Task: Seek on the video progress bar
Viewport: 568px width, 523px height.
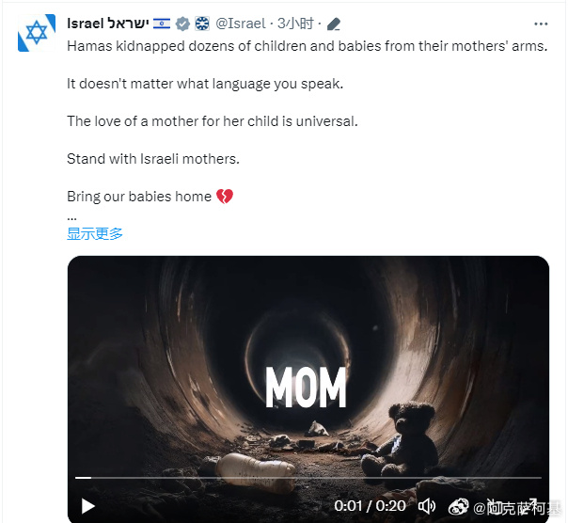Action: [x=308, y=478]
